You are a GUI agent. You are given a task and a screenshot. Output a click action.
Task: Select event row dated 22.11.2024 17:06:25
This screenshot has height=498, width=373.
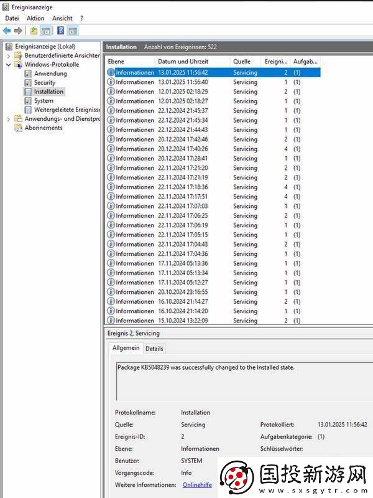(213, 215)
